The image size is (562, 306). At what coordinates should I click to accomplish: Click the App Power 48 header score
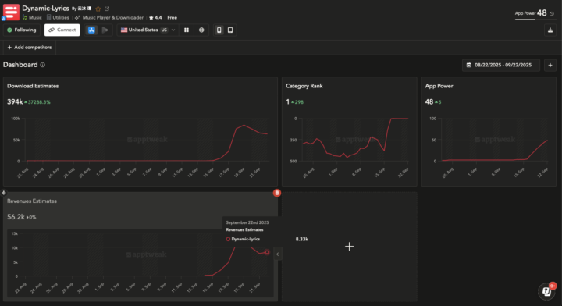pos(542,13)
